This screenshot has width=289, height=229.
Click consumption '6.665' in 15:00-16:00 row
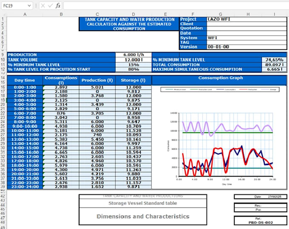[x=61, y=152]
